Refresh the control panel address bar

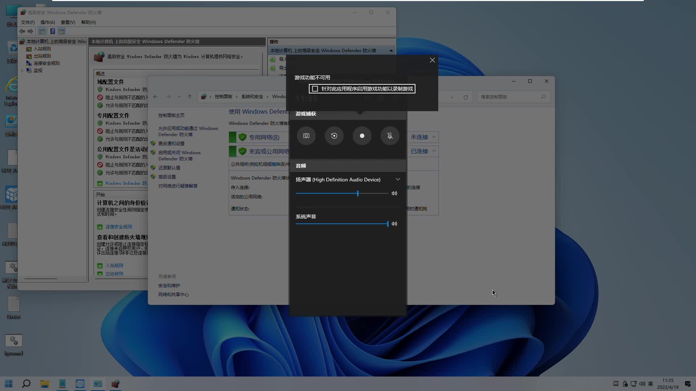click(x=466, y=97)
